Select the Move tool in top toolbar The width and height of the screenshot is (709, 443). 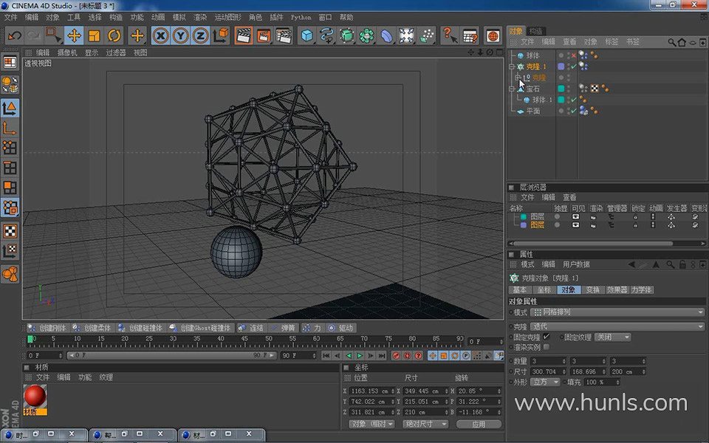coord(74,35)
